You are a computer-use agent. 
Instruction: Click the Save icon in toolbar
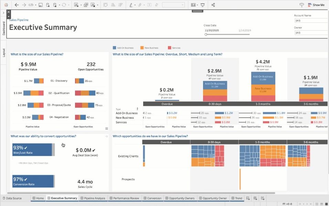40,5
